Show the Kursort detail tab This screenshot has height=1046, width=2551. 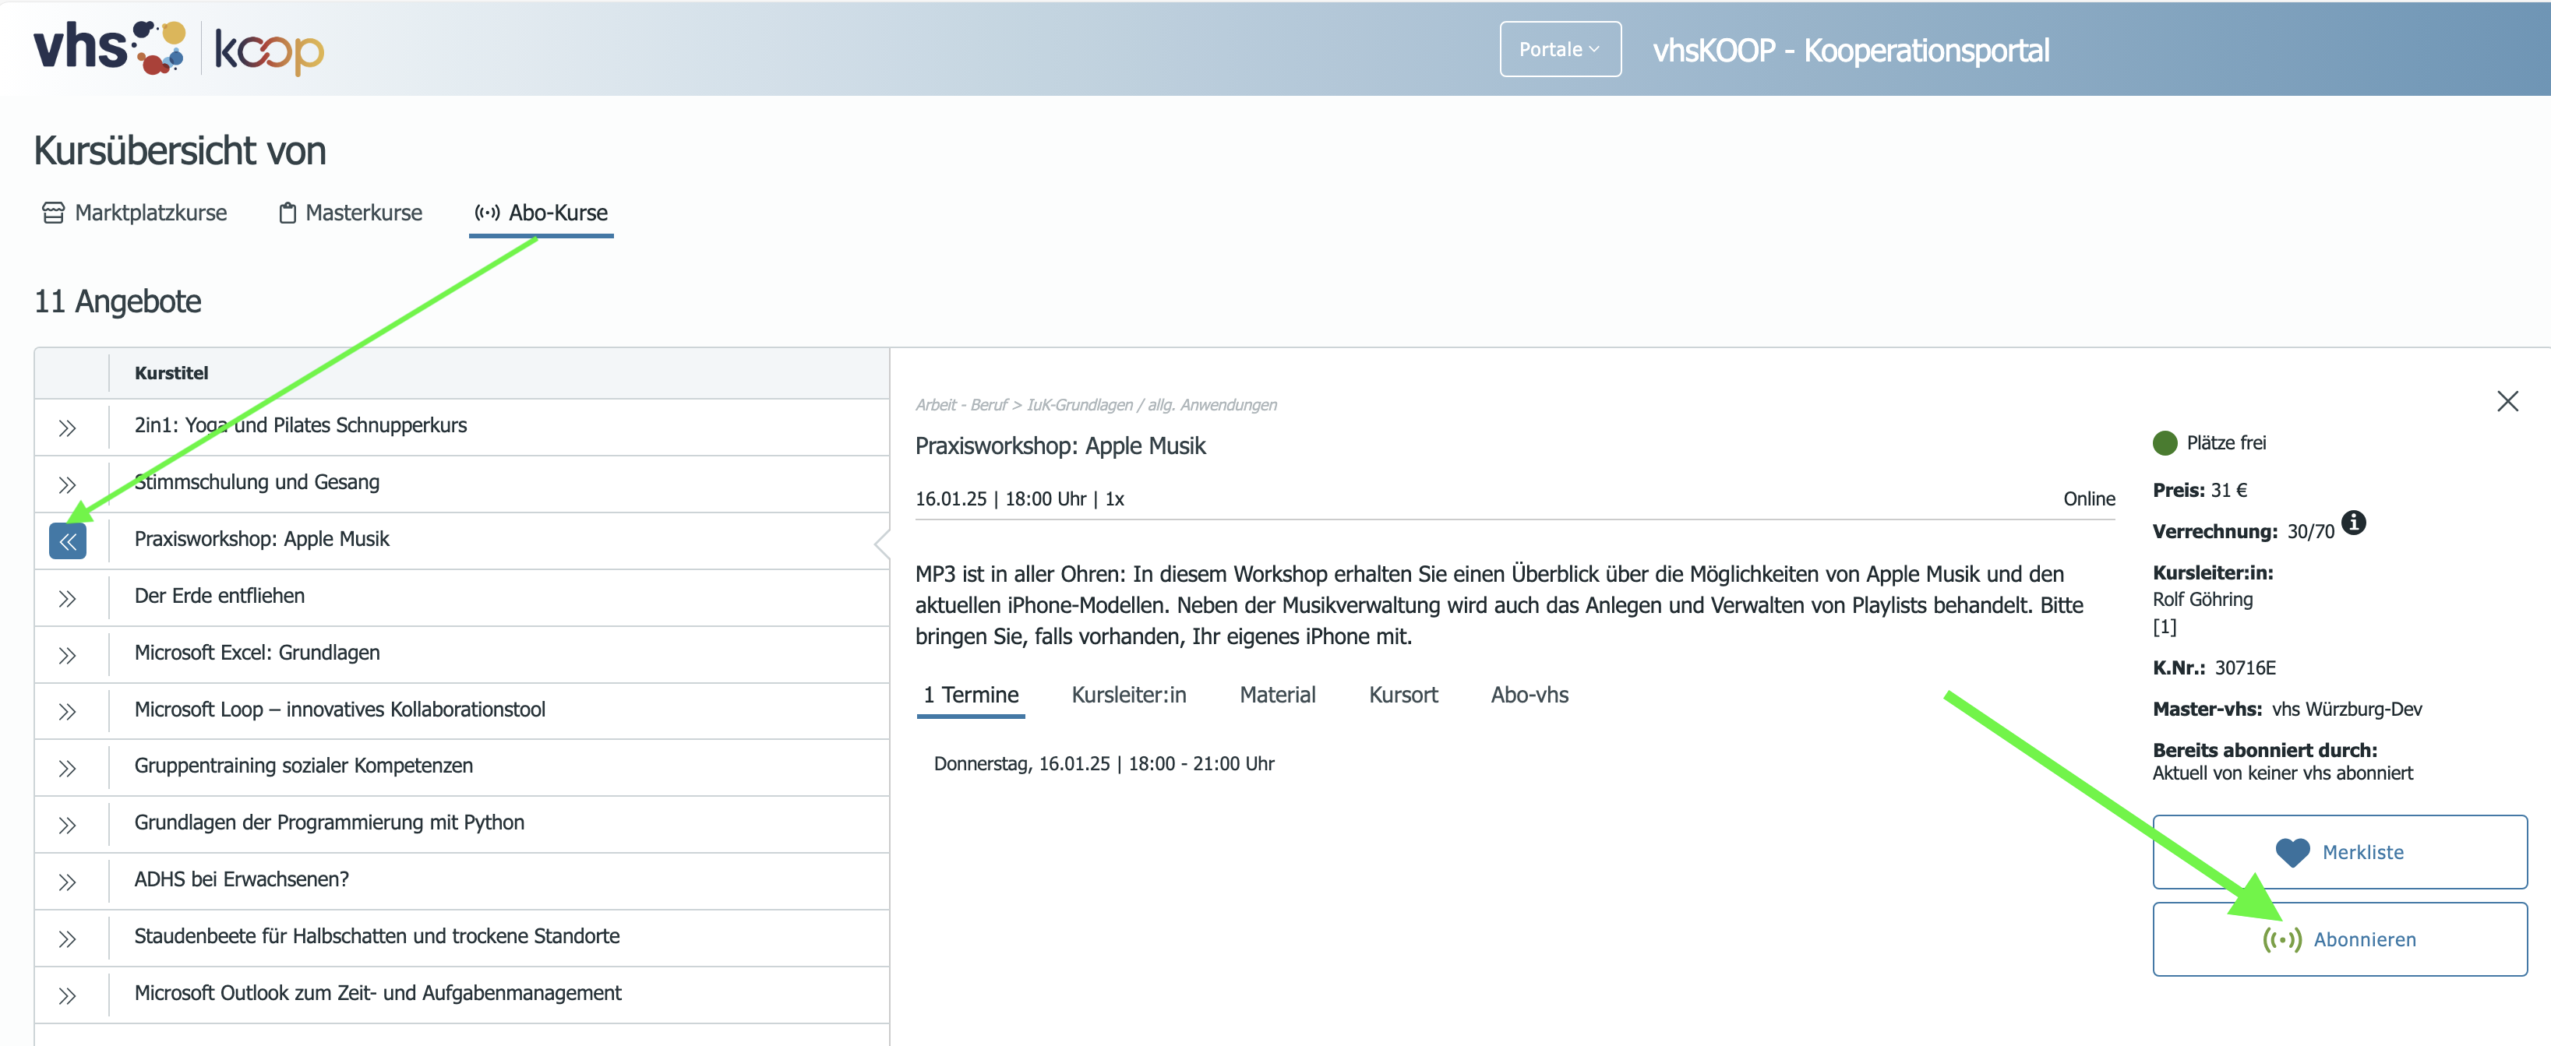1403,695
